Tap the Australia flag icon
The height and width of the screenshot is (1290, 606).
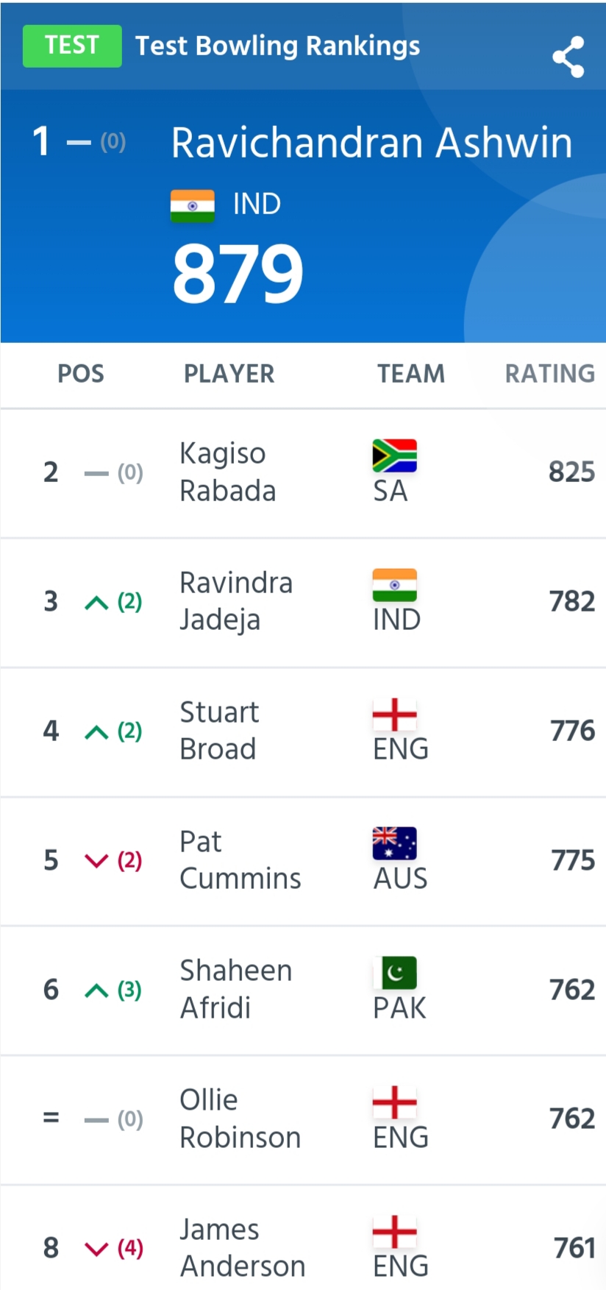394,843
